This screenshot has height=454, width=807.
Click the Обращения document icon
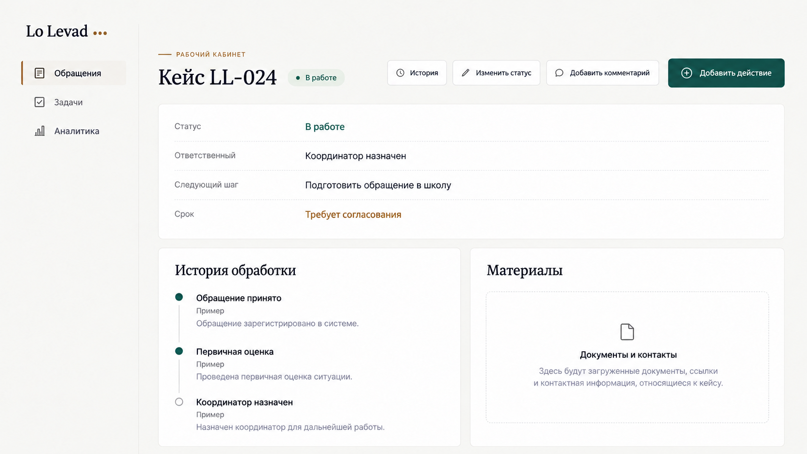(x=40, y=73)
